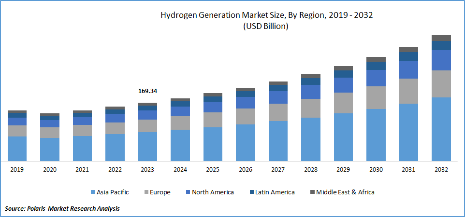Click the 2030 axis label
Screen dimensions: 465x217
click(376, 170)
